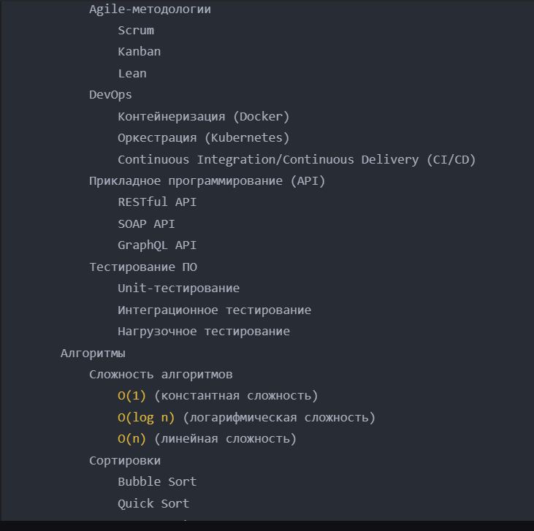Click the Quick Sort item

tap(153, 503)
